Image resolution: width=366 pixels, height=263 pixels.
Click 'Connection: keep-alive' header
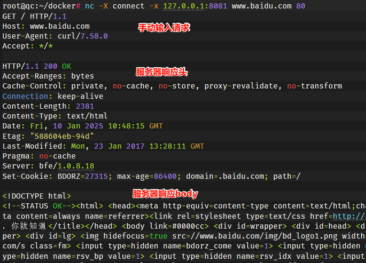tap(53, 96)
